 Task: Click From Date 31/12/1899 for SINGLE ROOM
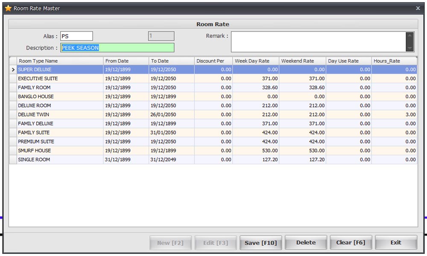tap(126, 160)
